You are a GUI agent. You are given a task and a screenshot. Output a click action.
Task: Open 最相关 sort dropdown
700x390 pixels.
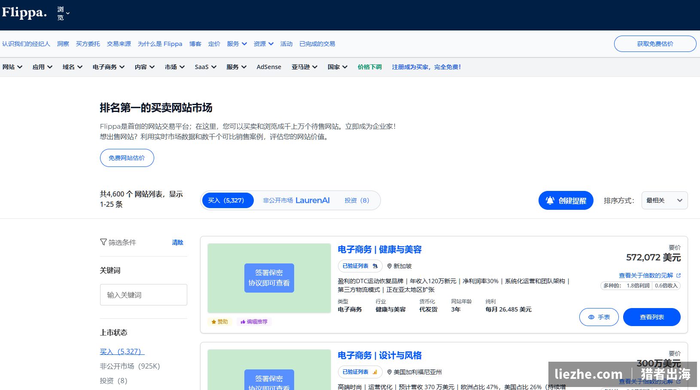pos(664,200)
